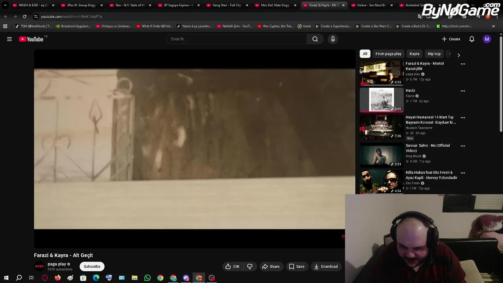
Task: Open WhatsApp from the taskbar
Action: (147, 278)
